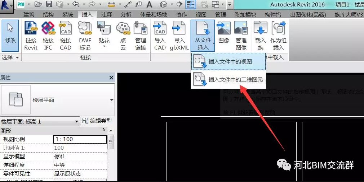Click the 详细程度 value 中等
The image size is (364, 182).
pyautogui.click(x=80, y=165)
